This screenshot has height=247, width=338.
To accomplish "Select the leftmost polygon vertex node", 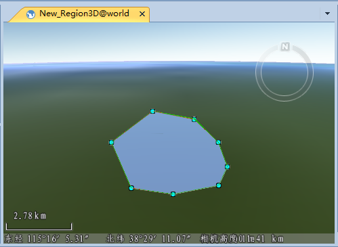I will point(111,142).
